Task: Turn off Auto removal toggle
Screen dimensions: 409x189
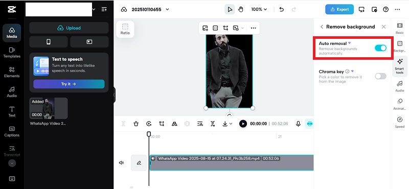Action: click(380, 48)
